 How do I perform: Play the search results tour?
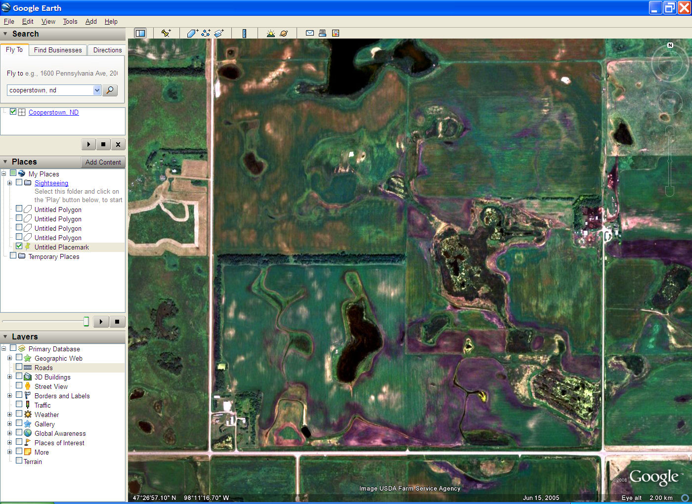pos(88,144)
